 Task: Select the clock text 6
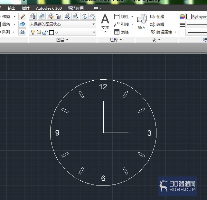click(x=103, y=178)
